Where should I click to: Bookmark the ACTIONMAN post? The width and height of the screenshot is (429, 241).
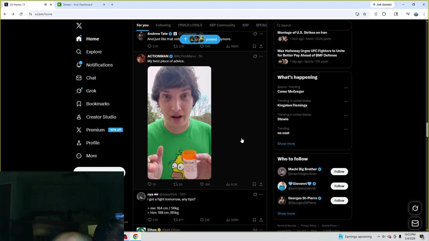254,184
